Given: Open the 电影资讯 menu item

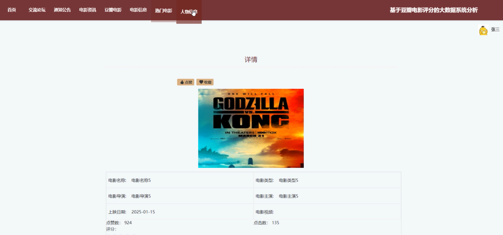Looking at the screenshot, I should point(88,10).
